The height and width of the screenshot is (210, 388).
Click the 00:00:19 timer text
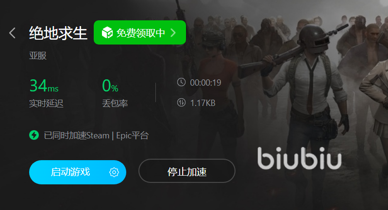tap(205, 83)
